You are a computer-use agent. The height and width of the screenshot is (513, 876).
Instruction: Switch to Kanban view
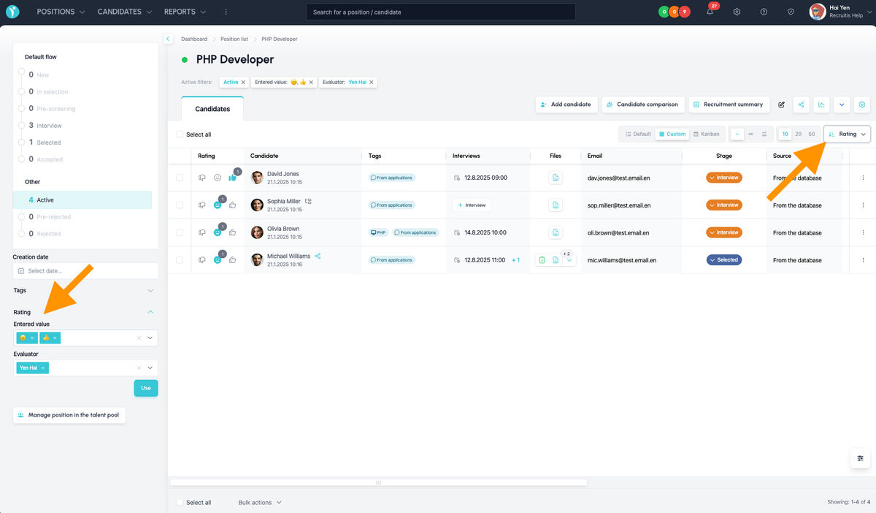click(706, 134)
